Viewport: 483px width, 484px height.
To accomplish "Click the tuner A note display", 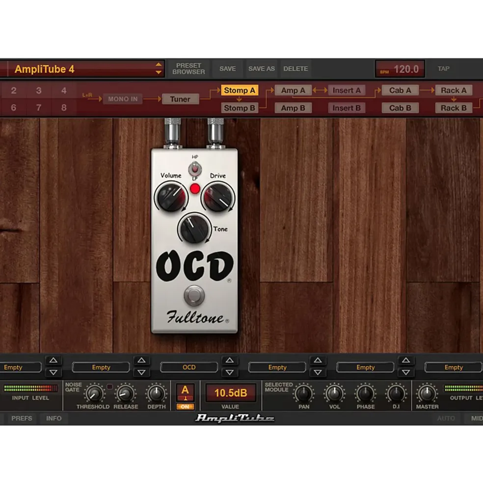I will point(185,392).
